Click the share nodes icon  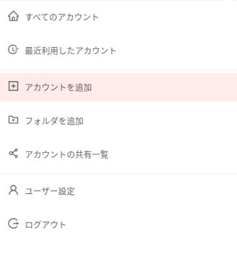(13, 153)
